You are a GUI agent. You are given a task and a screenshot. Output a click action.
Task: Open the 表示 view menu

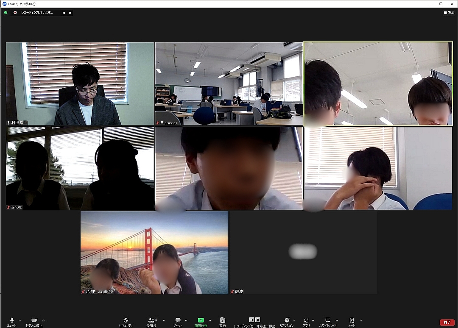click(449, 12)
